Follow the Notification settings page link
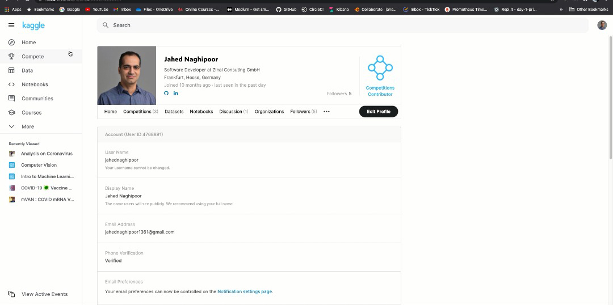 (x=244, y=291)
